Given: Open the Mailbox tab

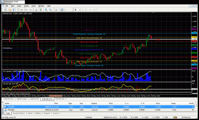Looking at the screenshot, I should (x=38, y=113).
